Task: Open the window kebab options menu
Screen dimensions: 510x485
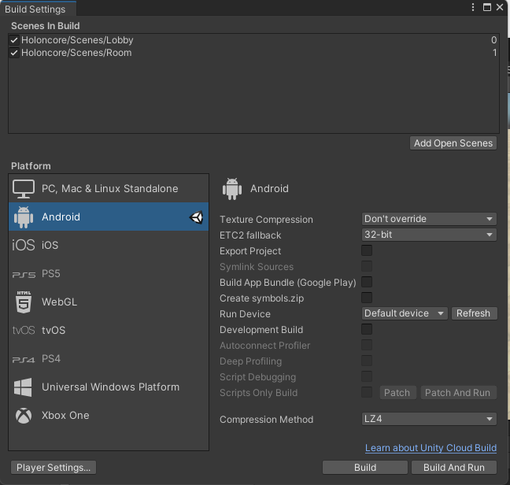Action: [472, 7]
